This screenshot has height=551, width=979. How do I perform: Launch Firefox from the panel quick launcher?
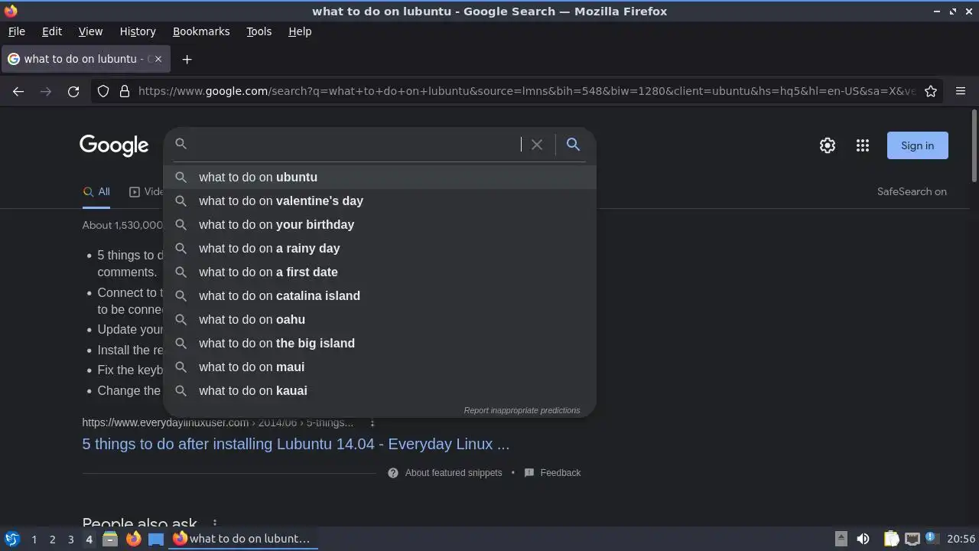pyautogui.click(x=133, y=539)
